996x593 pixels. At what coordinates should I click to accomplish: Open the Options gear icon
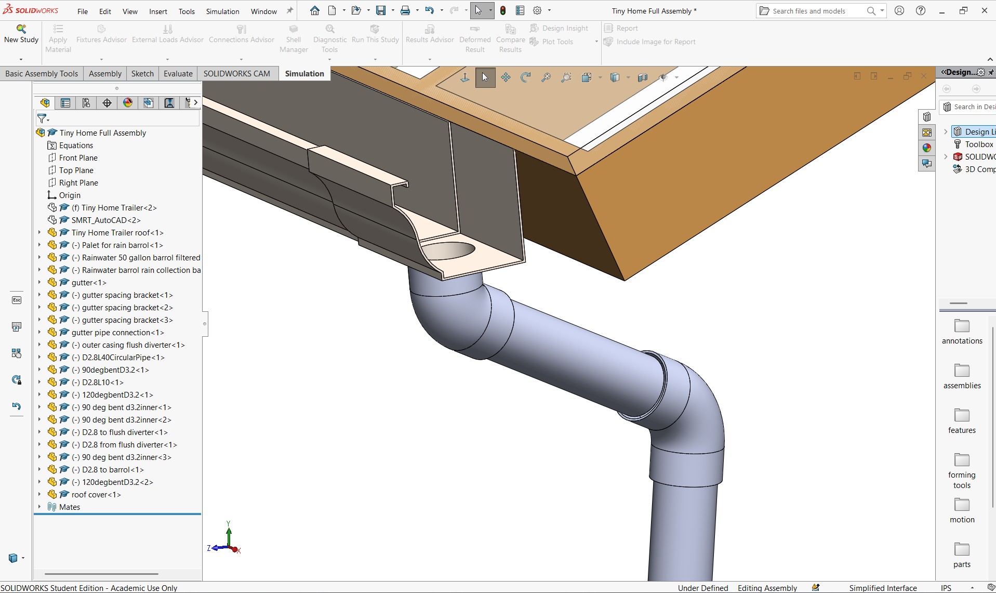tap(537, 11)
